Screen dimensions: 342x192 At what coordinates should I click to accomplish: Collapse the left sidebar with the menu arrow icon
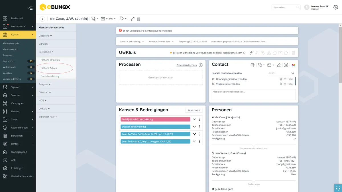point(30,8)
